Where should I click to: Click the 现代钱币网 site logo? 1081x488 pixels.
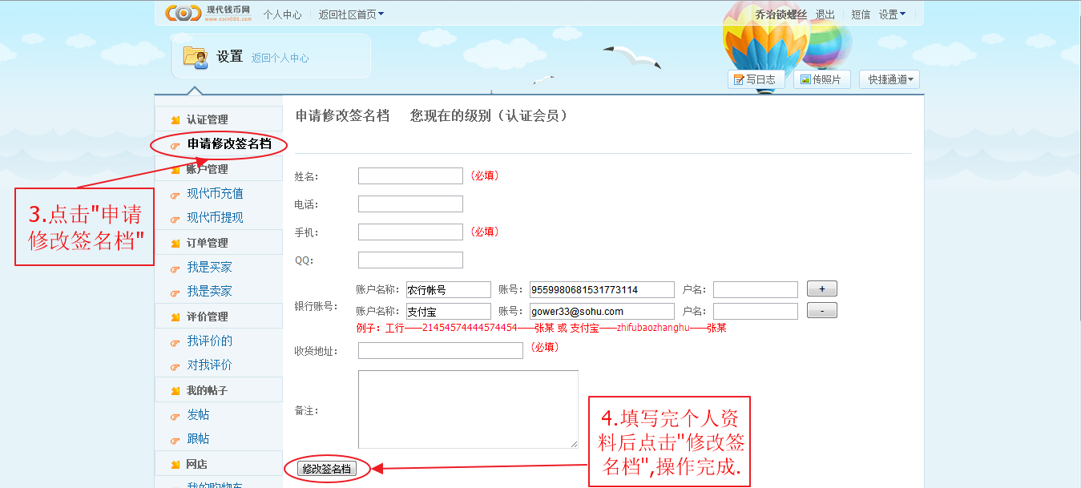(x=208, y=13)
